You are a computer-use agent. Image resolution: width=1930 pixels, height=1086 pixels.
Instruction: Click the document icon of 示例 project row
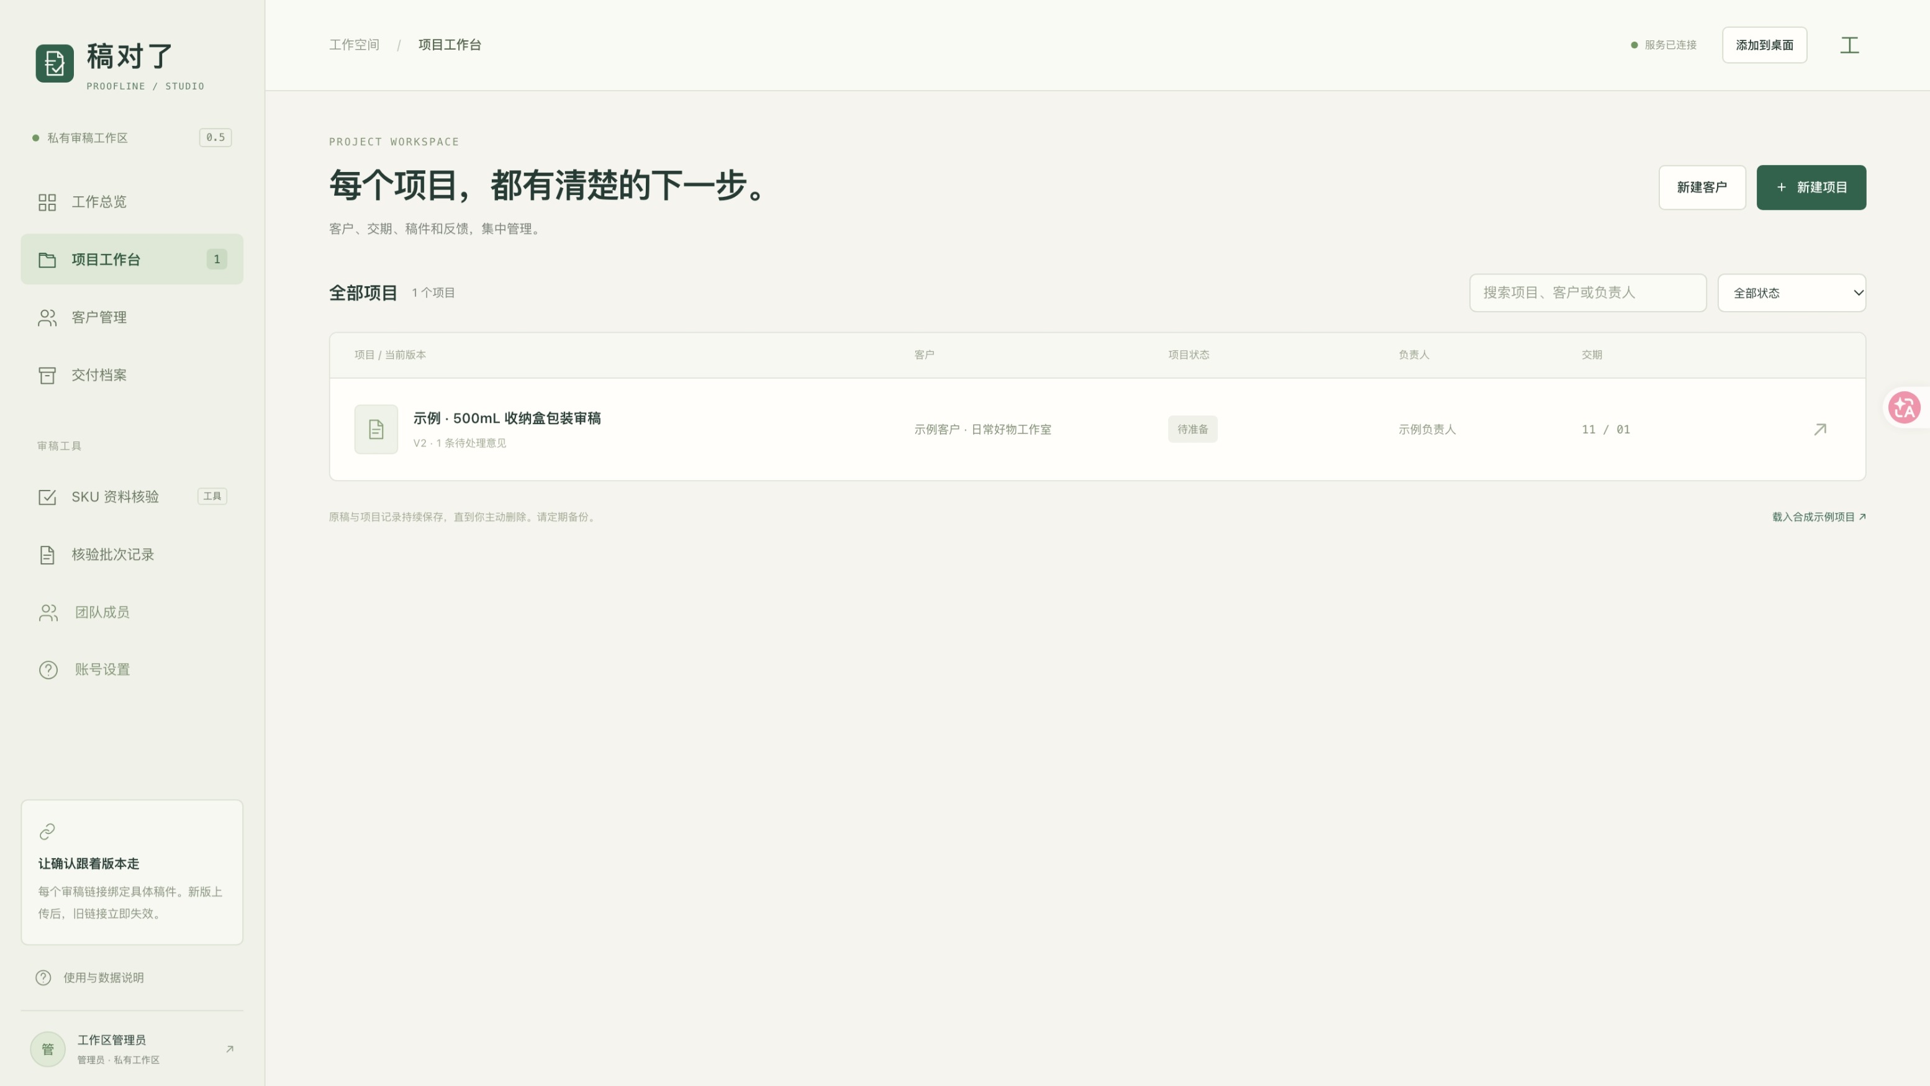[x=376, y=429]
